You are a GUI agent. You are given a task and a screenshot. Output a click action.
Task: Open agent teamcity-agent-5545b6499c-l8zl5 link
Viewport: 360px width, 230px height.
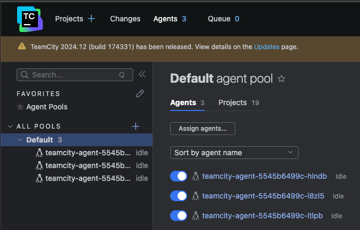click(x=263, y=196)
